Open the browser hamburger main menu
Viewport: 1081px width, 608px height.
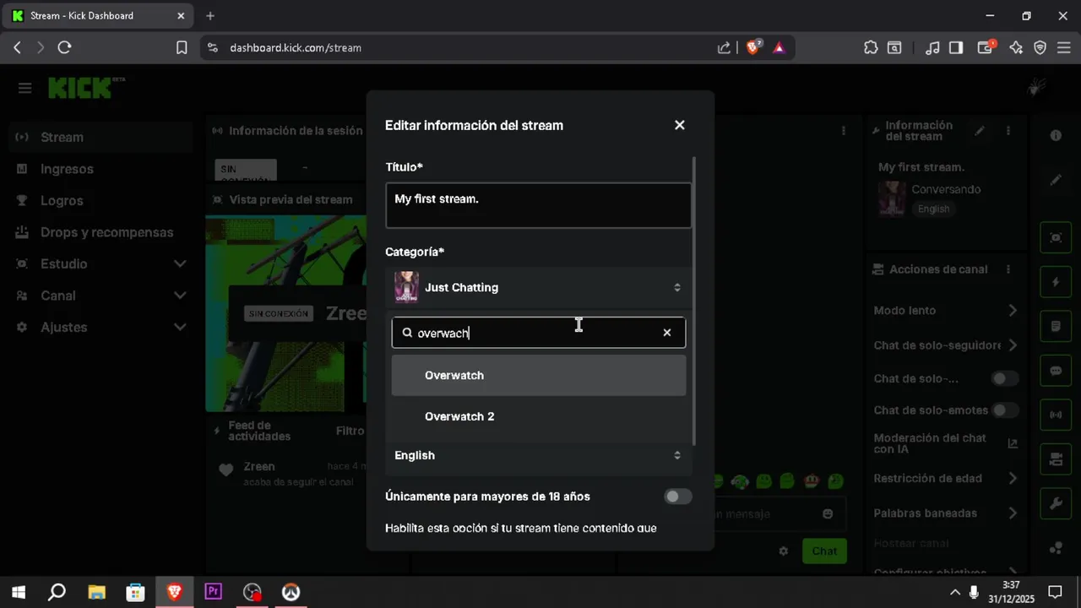(x=1064, y=48)
